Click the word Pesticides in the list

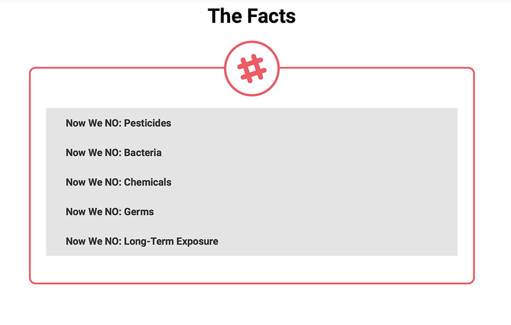pyautogui.click(x=148, y=123)
